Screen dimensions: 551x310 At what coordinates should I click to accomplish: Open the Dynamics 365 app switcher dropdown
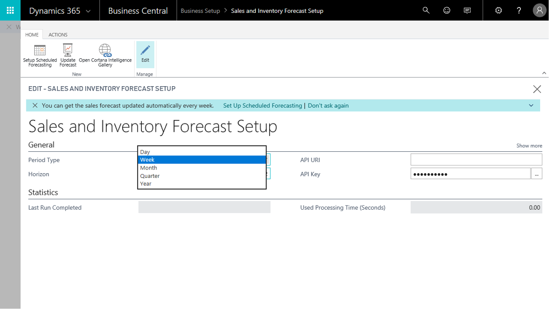click(89, 10)
